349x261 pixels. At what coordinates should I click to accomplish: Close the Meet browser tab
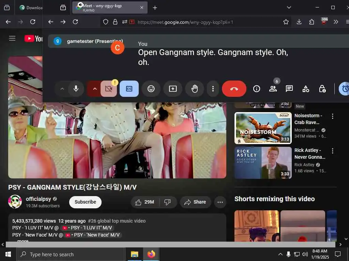pyautogui.click(x=142, y=7)
